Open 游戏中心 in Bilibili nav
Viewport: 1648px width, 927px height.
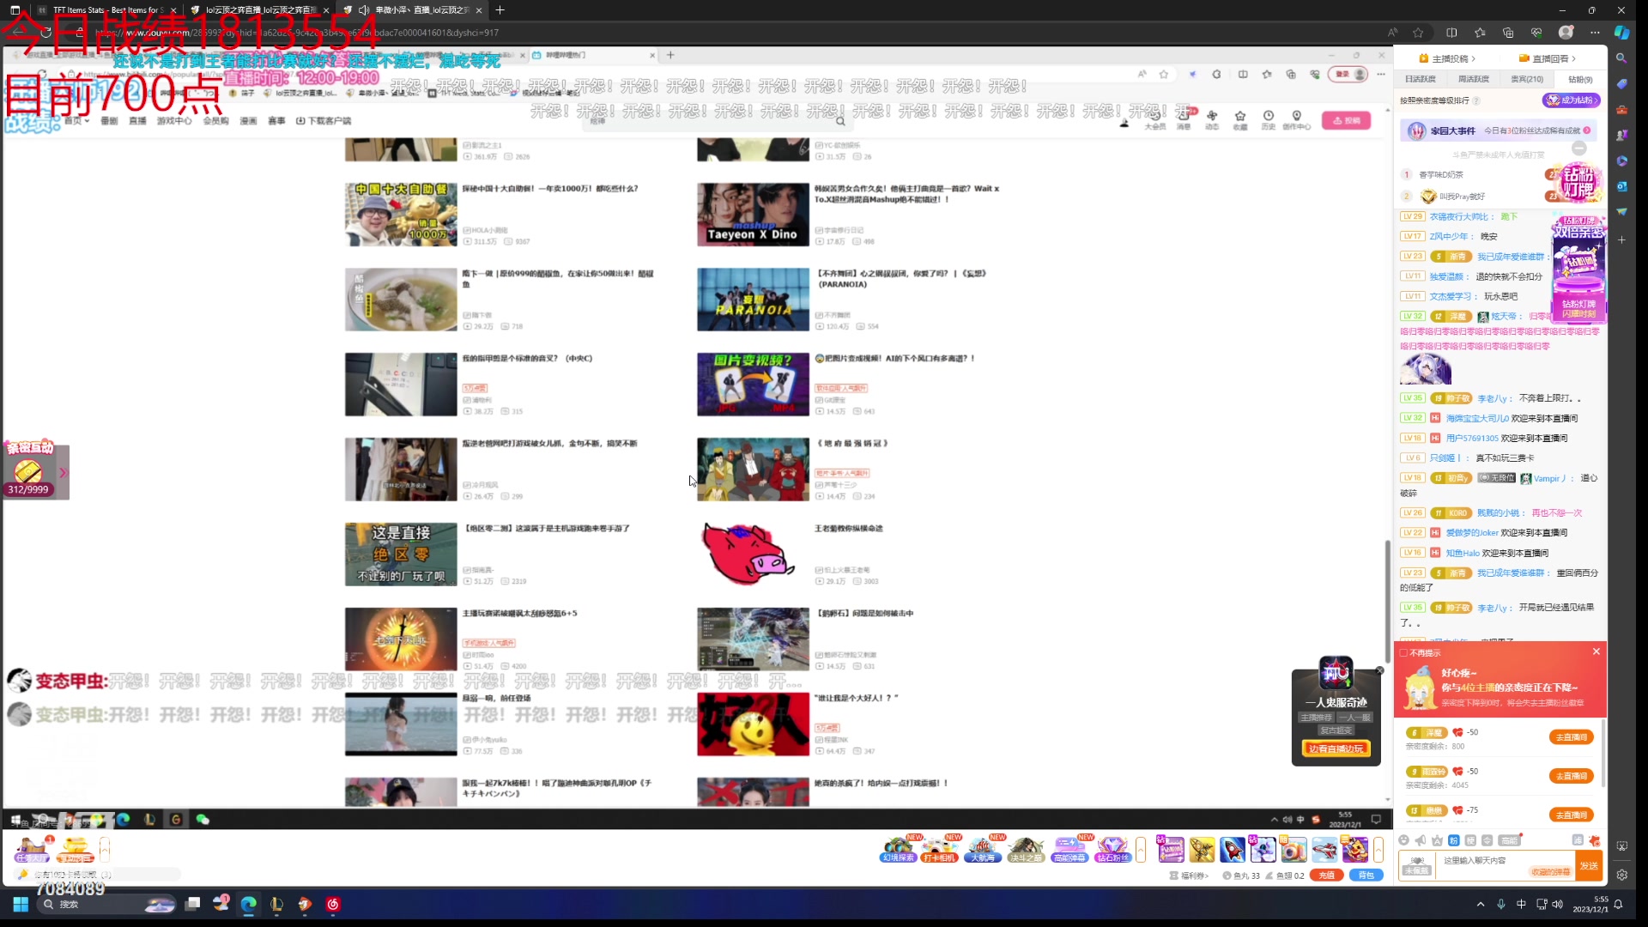point(174,121)
